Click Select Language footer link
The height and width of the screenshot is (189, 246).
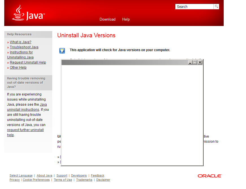click(21, 175)
